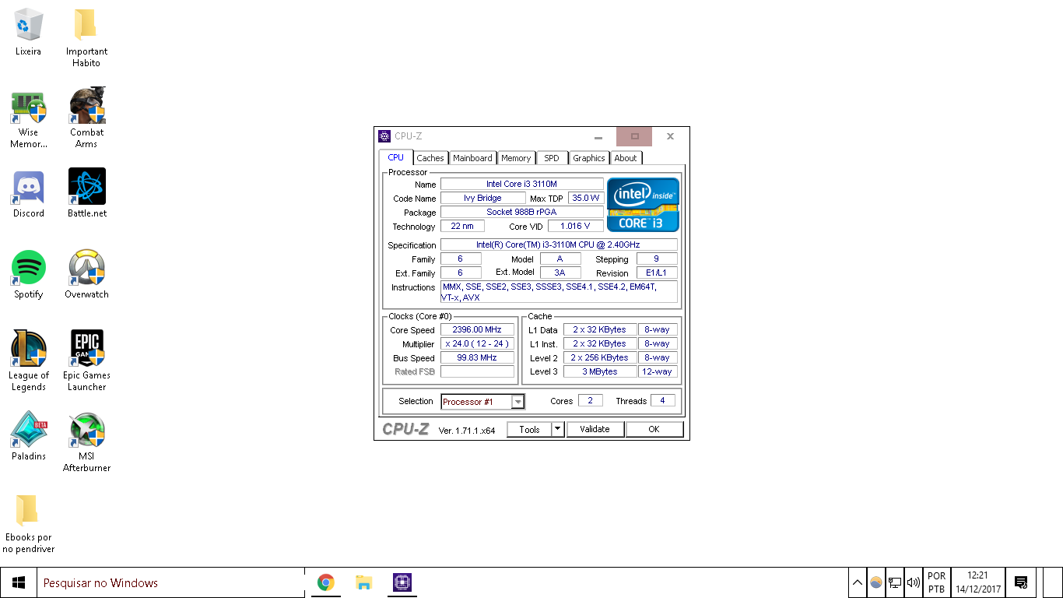Image resolution: width=1063 pixels, height=598 pixels.
Task: Launch Paladins desktop shortcut
Action: click(x=29, y=437)
